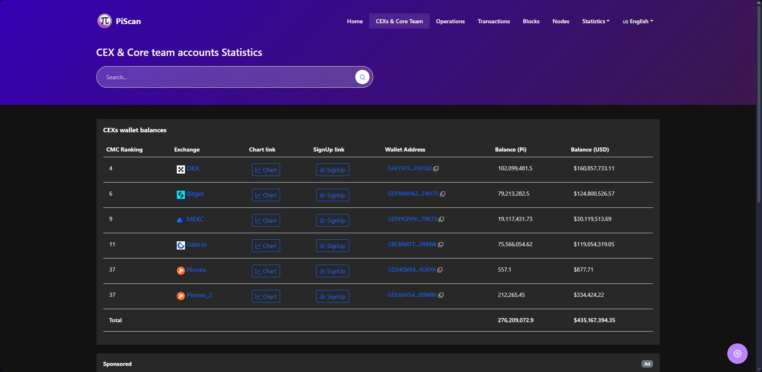Open the Chart for Bitget
The height and width of the screenshot is (372, 762).
(266, 195)
